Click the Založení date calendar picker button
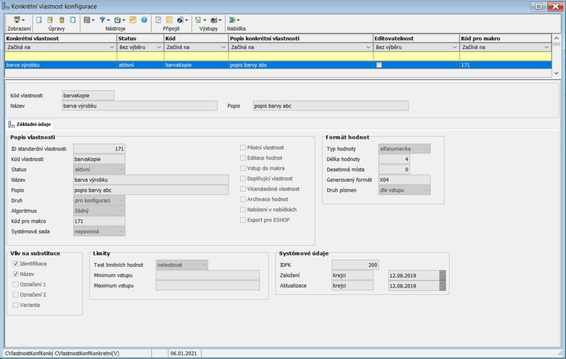This screenshot has height=359, width=566. click(442, 275)
